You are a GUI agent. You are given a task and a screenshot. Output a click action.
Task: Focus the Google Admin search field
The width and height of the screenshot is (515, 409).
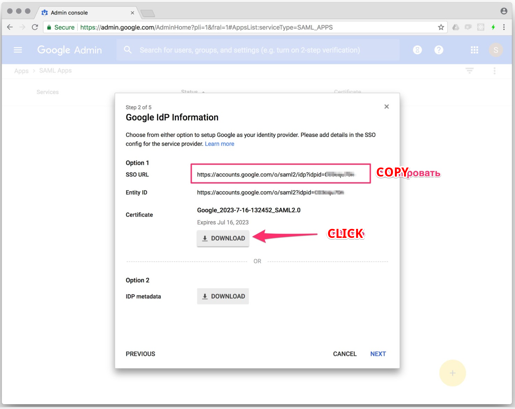point(258,50)
